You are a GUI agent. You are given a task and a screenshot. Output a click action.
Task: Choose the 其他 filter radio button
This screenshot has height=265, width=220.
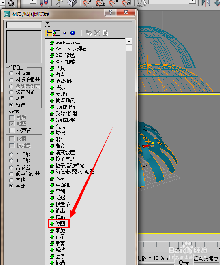coord(11,180)
